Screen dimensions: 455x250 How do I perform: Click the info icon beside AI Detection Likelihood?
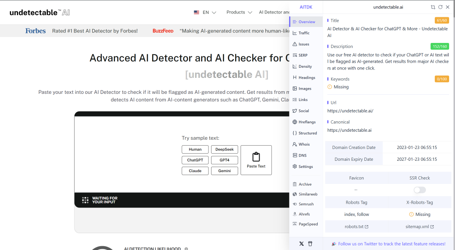tap(186, 249)
